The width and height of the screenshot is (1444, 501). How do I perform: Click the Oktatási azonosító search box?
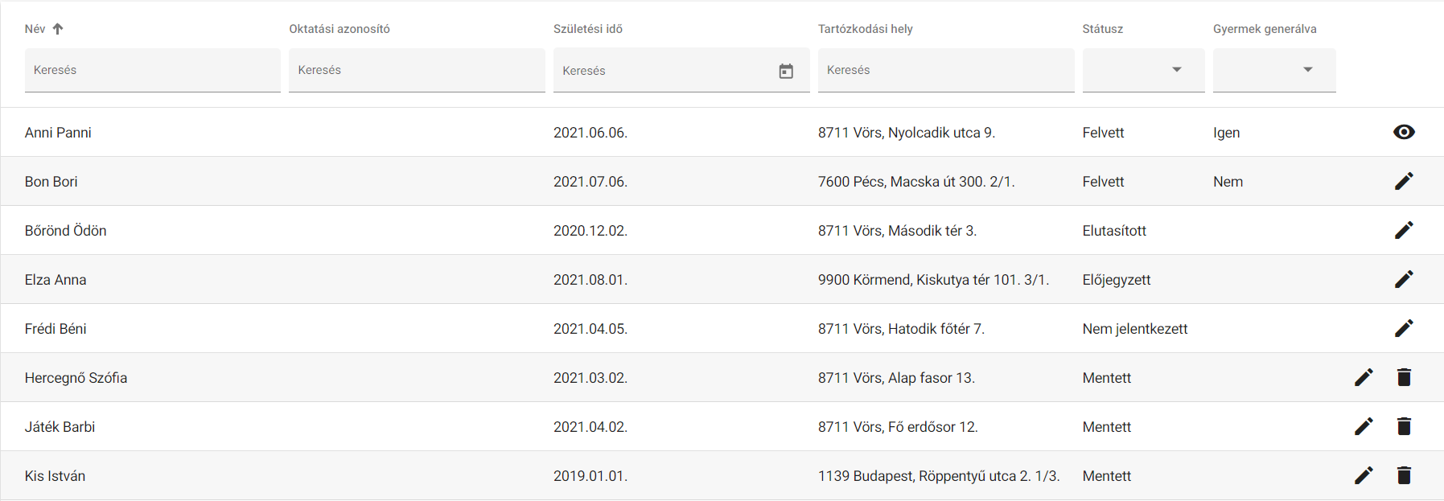[417, 70]
